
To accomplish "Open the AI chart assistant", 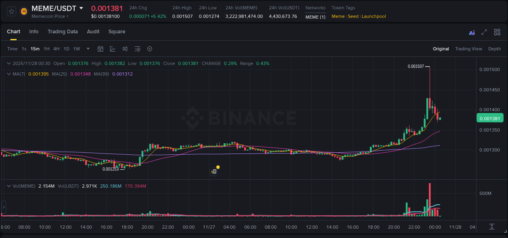I will [472, 32].
